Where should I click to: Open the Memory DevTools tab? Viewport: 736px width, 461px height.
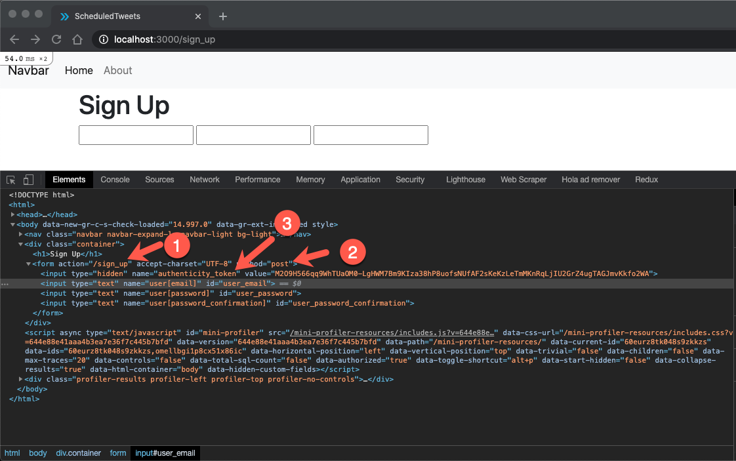[310, 180]
